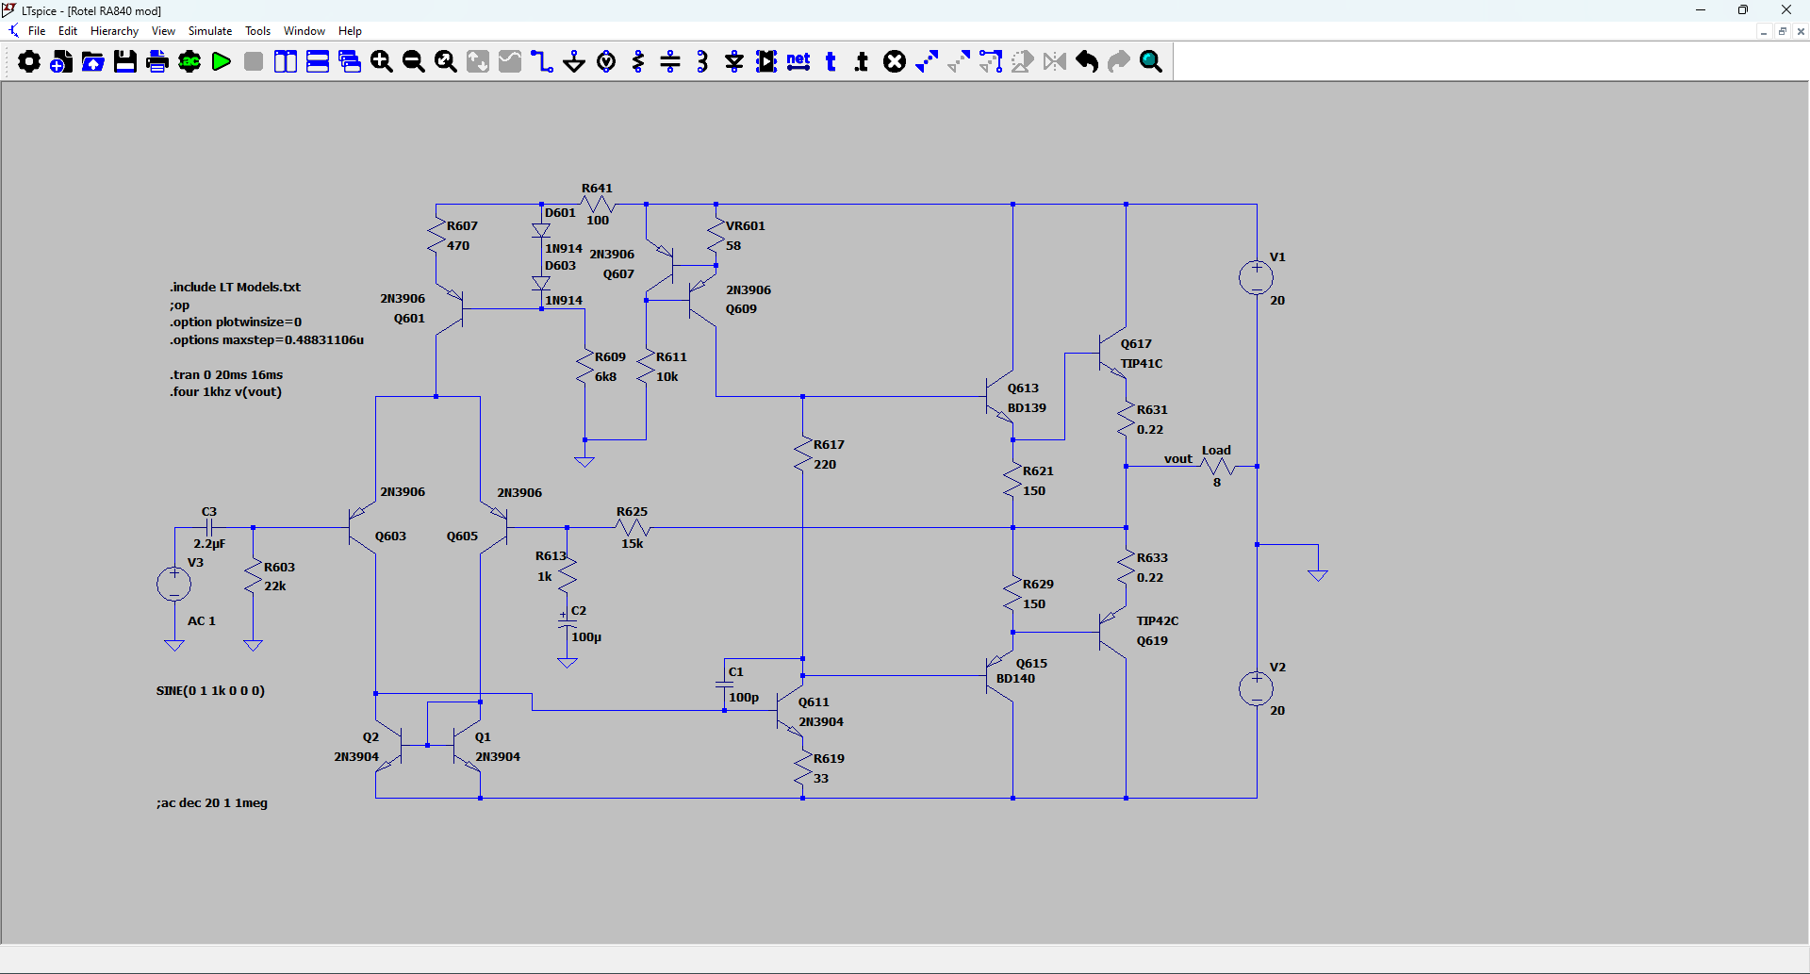Click the TIP42C model name text
The width and height of the screenshot is (1810, 974).
coord(1158,621)
